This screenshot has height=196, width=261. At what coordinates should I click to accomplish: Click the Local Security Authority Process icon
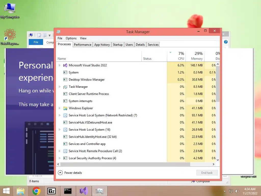[x=65, y=158]
